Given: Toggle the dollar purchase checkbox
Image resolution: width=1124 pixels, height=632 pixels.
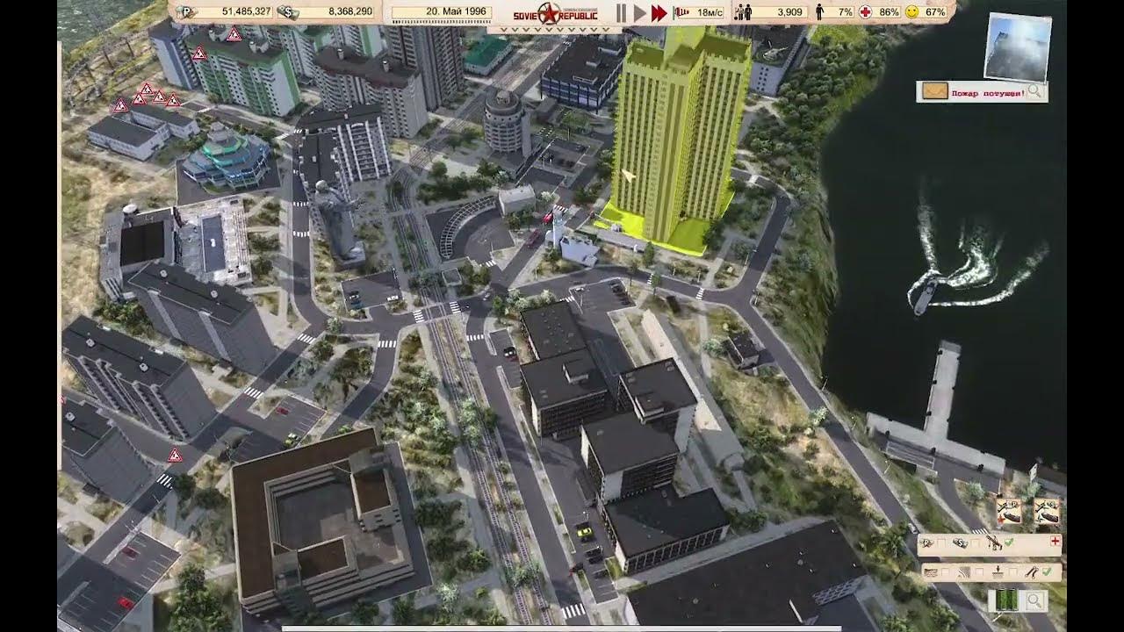Looking at the screenshot, I should [975, 542].
